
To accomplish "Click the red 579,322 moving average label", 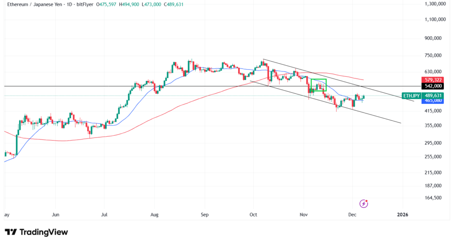I will [x=432, y=79].
